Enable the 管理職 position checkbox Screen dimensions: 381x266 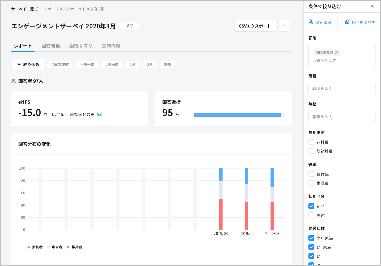pyautogui.click(x=311, y=174)
